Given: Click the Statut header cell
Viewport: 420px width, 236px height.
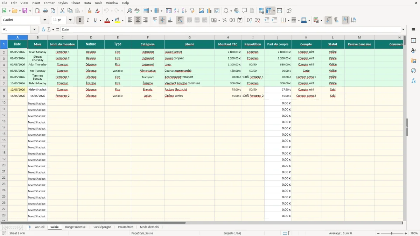Looking at the screenshot, I should point(332,44).
